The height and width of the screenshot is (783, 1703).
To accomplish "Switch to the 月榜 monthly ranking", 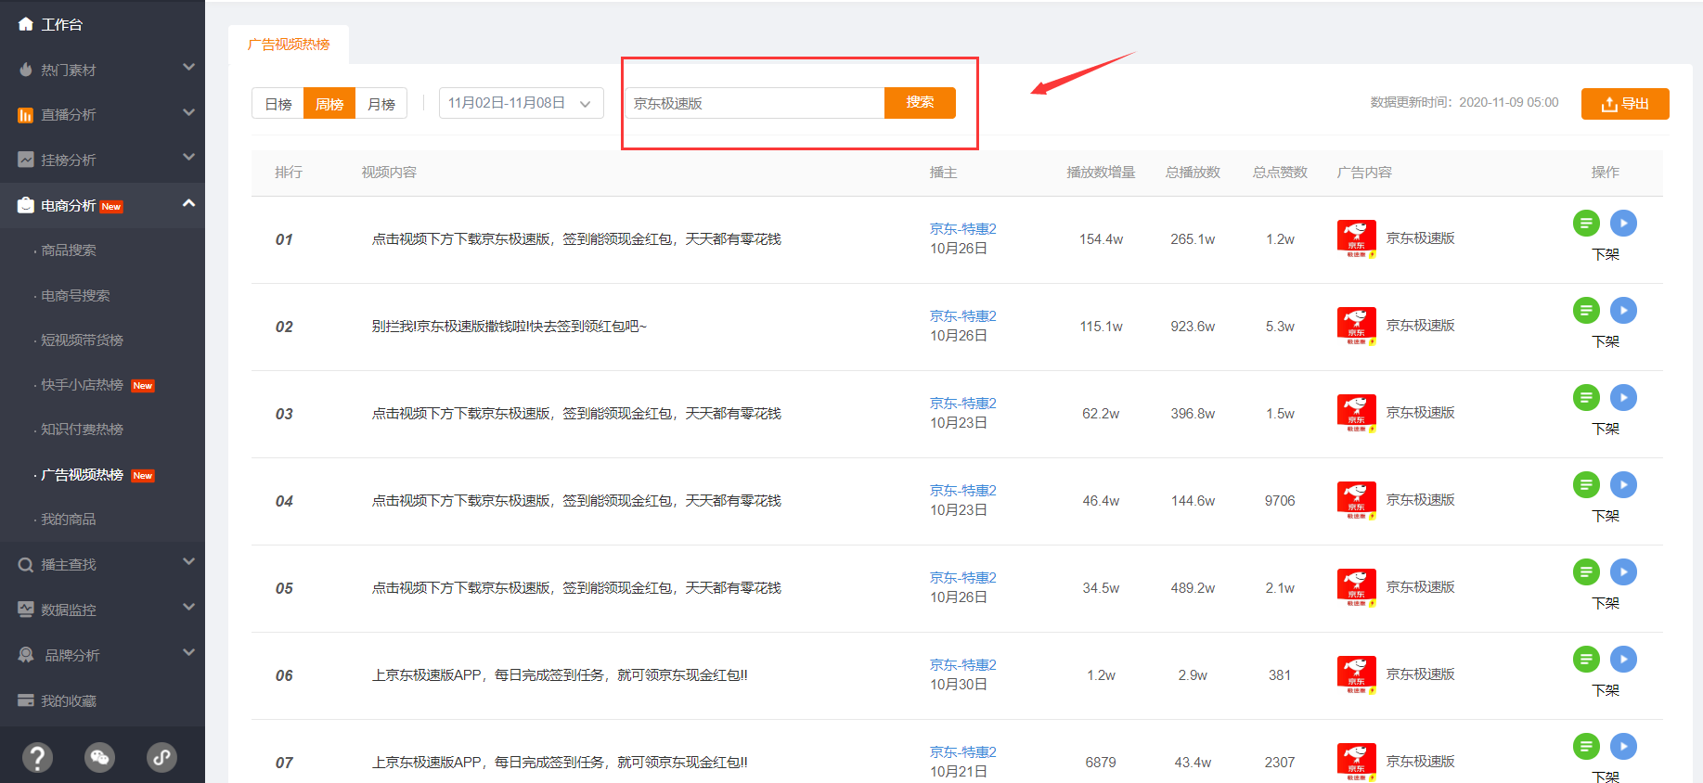I will point(381,103).
